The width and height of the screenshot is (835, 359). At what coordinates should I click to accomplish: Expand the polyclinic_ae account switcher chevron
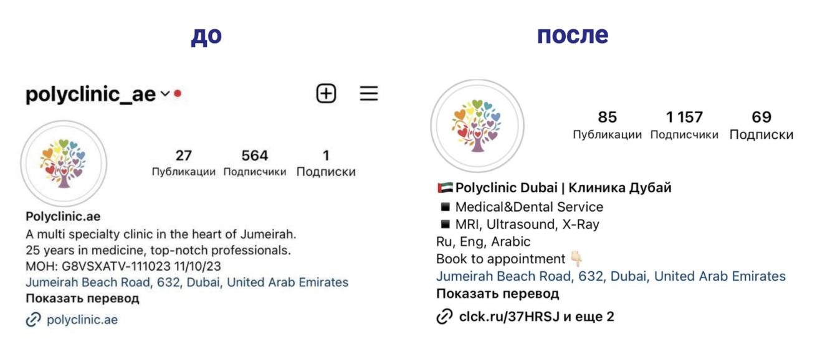pyautogui.click(x=165, y=94)
